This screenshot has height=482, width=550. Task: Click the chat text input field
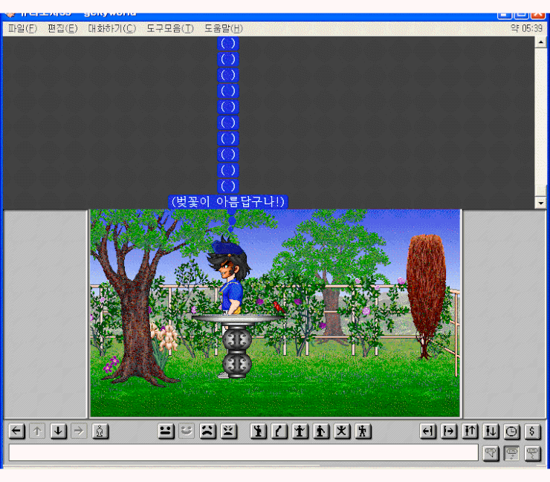pyautogui.click(x=243, y=453)
